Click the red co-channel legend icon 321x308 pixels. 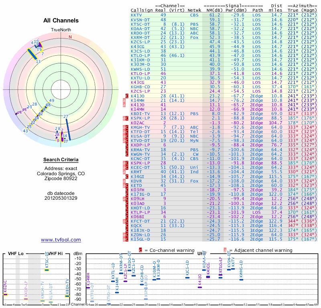click(x=140, y=250)
